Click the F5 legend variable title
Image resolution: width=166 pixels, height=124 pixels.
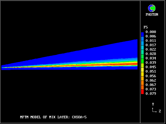click(146, 27)
